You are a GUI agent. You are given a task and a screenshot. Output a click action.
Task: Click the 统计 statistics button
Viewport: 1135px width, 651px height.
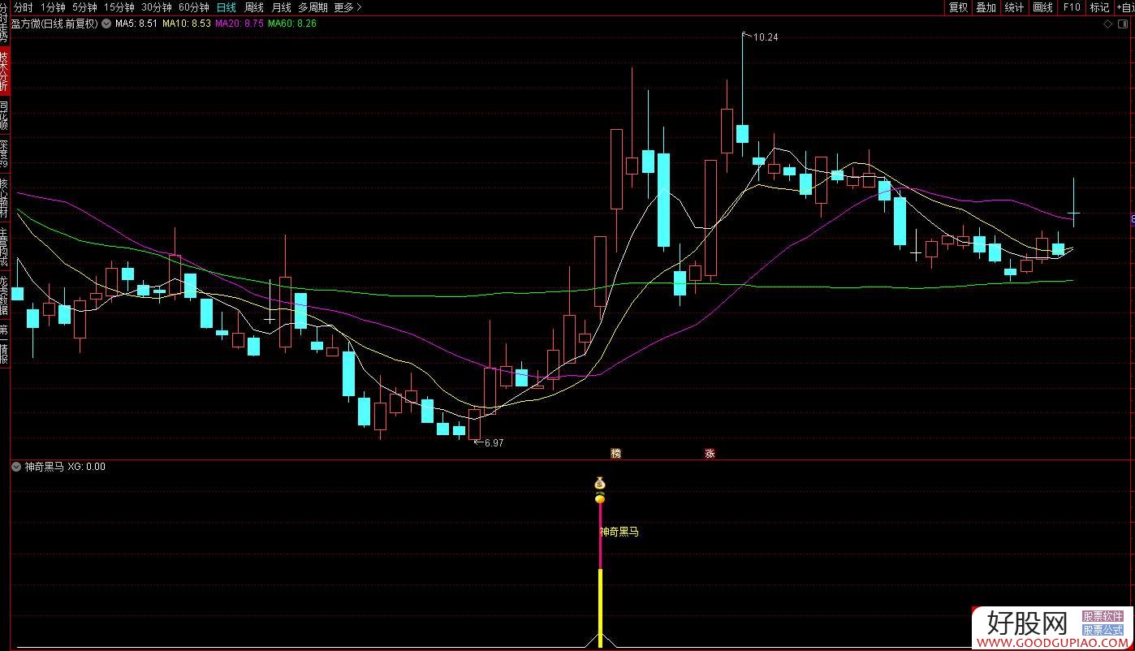pyautogui.click(x=1014, y=7)
